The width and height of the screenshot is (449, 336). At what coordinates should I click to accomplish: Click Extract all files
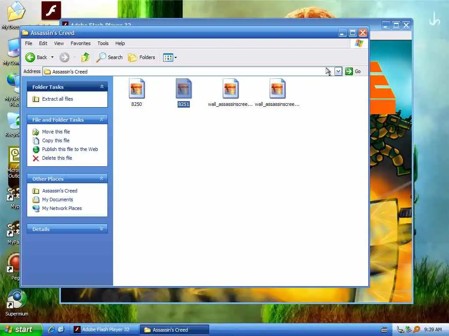coord(57,99)
